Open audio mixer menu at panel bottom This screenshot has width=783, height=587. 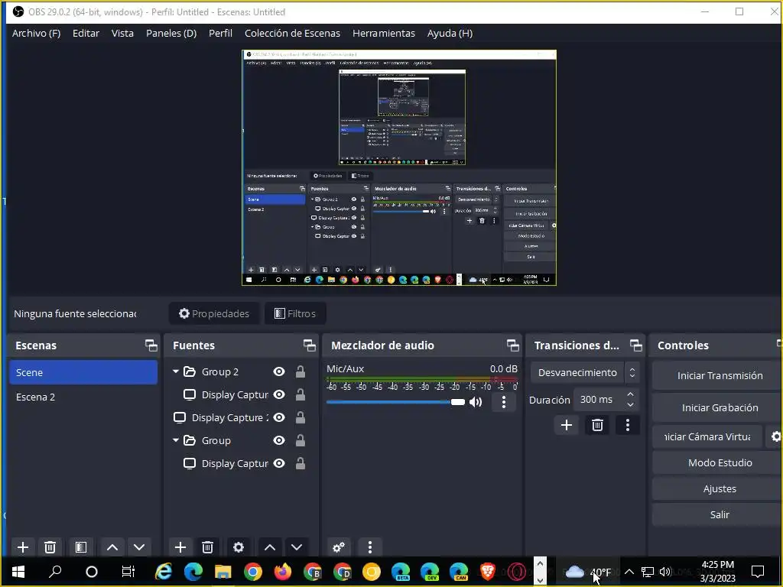coord(369,547)
